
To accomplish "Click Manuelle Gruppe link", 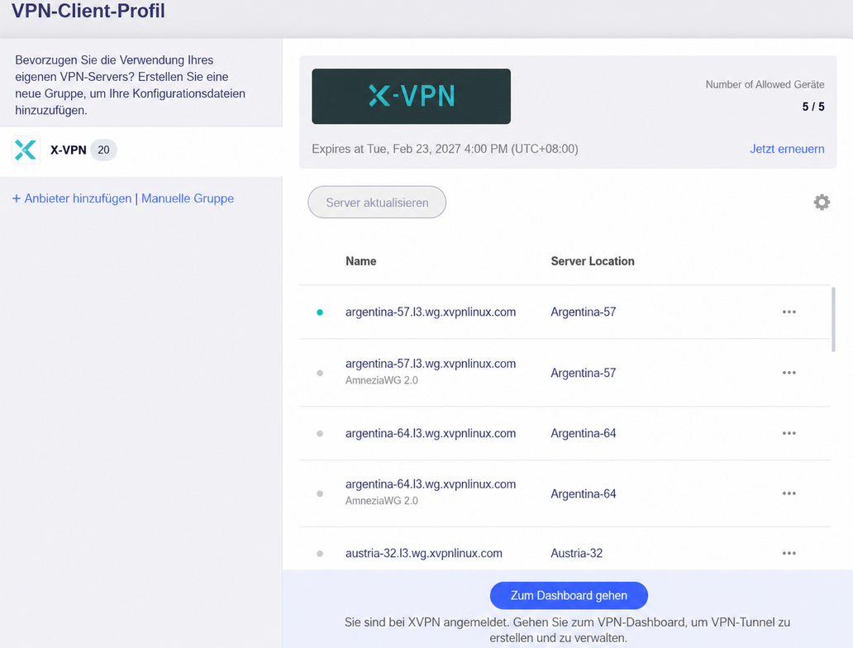I will 188,198.
